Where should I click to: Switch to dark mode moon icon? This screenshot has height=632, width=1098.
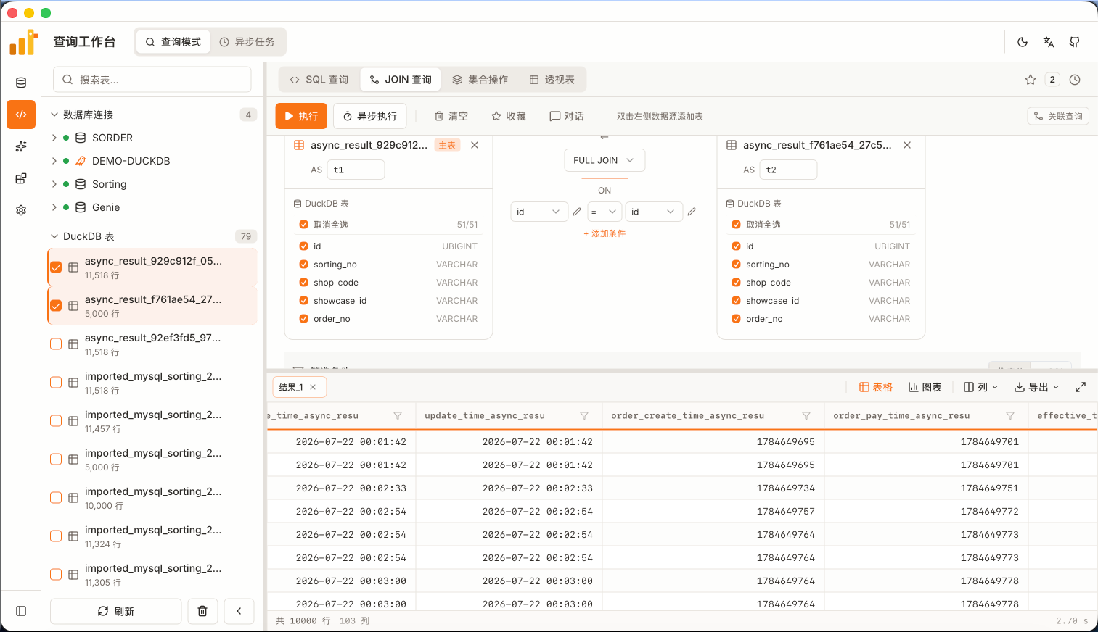point(1023,42)
